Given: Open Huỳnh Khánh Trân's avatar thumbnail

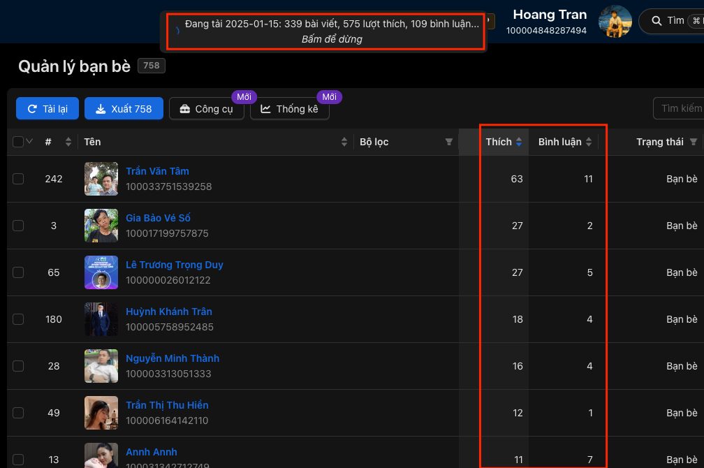Looking at the screenshot, I should point(101,319).
